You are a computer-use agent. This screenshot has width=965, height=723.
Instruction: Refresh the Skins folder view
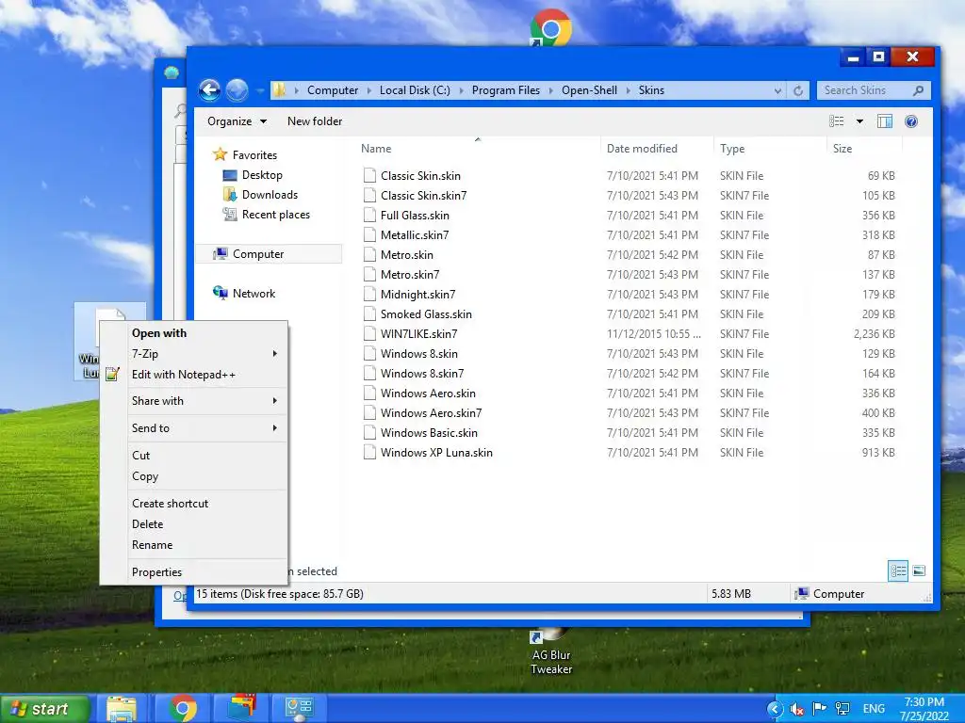(x=798, y=90)
